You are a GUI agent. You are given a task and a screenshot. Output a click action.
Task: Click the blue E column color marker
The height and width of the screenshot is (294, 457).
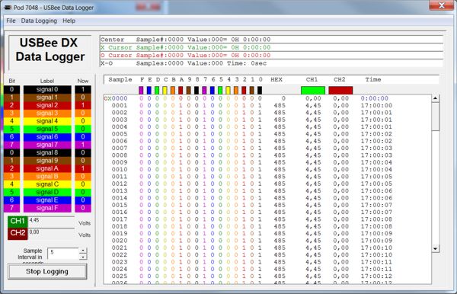pyautogui.click(x=149, y=91)
